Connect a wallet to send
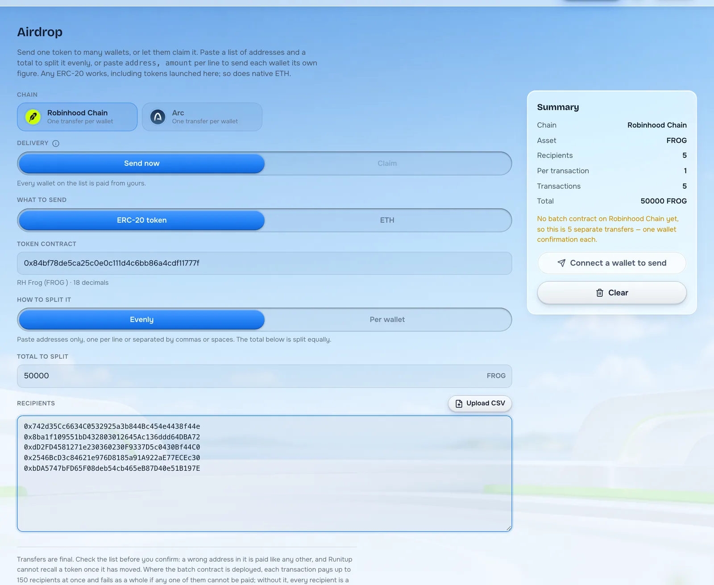 [612, 263]
